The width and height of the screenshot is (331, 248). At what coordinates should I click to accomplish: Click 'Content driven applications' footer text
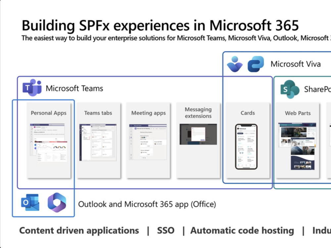[79, 230]
